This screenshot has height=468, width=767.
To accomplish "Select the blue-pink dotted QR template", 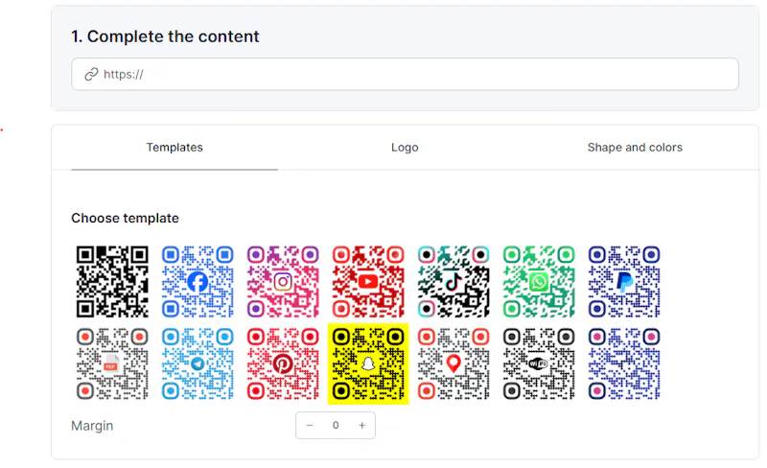I will [x=624, y=363].
